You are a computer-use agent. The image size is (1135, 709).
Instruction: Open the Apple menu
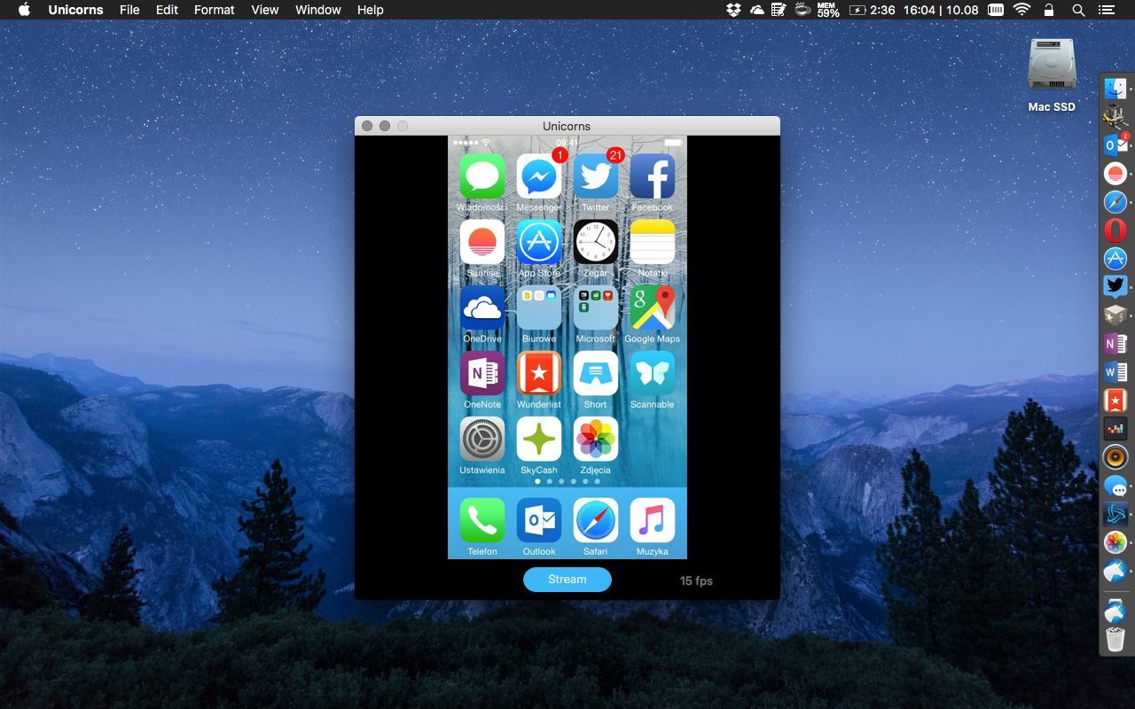(25, 10)
